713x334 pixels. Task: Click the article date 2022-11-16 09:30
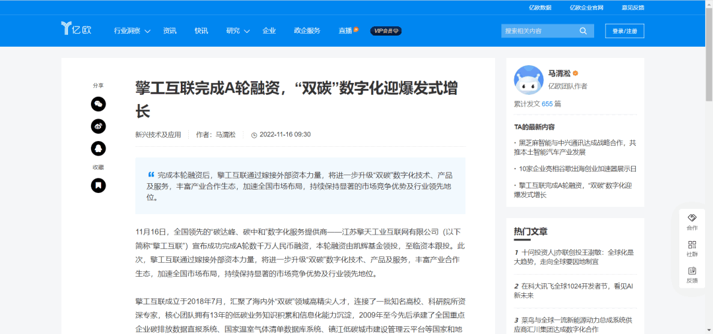pyautogui.click(x=285, y=134)
